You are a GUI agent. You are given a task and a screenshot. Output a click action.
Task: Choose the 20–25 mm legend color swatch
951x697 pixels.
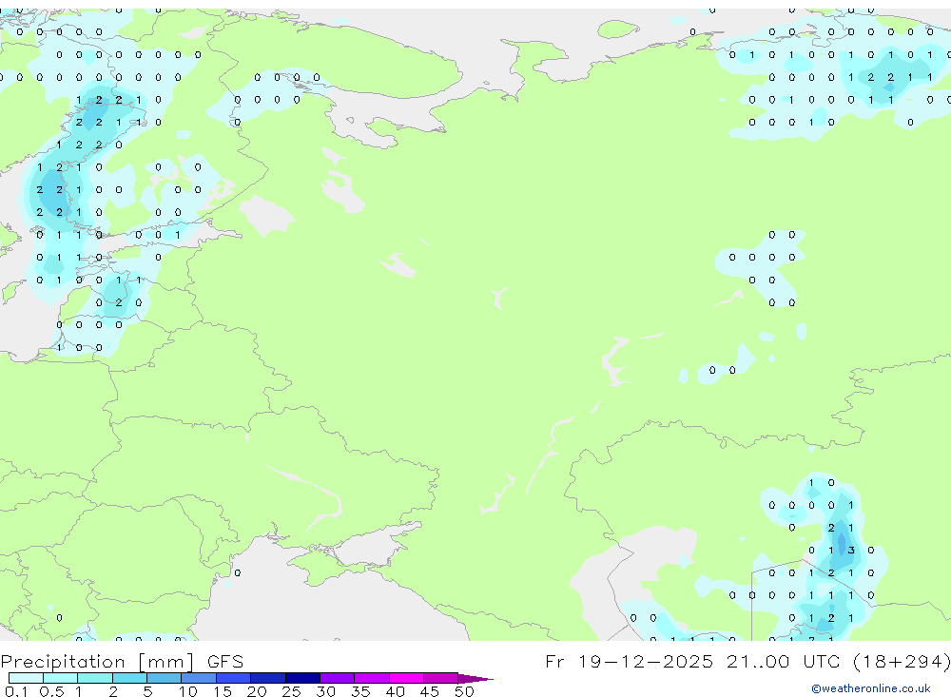click(x=268, y=678)
